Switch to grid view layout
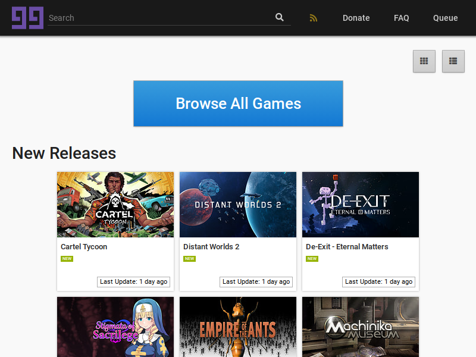This screenshot has height=357, width=476. (424, 61)
